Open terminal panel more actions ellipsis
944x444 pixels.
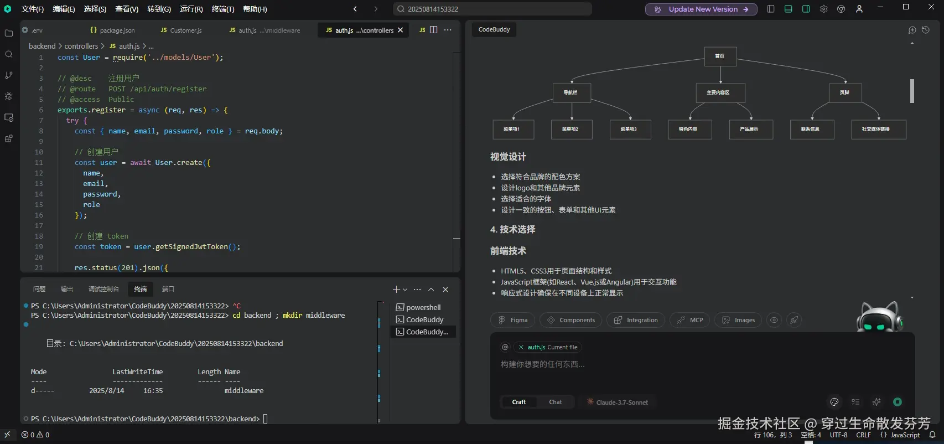pyautogui.click(x=417, y=290)
